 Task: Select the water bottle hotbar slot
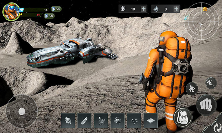click(84, 121)
